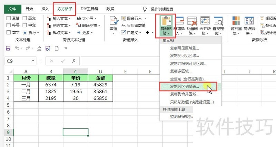
Task: Select all cells via corner triangle
Action: (x=10, y=72)
